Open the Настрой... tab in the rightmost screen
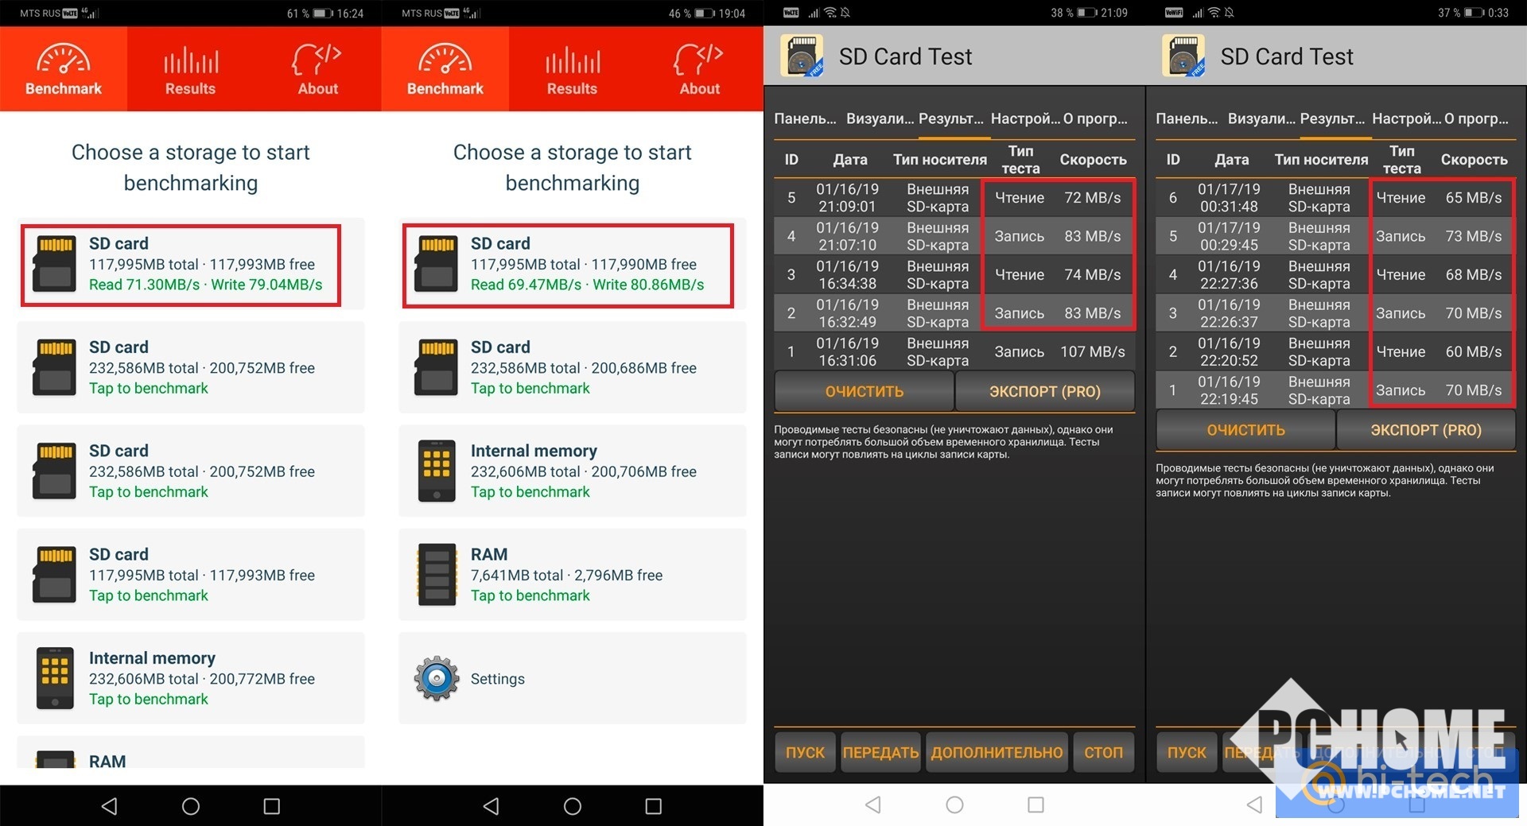 pos(1406,118)
